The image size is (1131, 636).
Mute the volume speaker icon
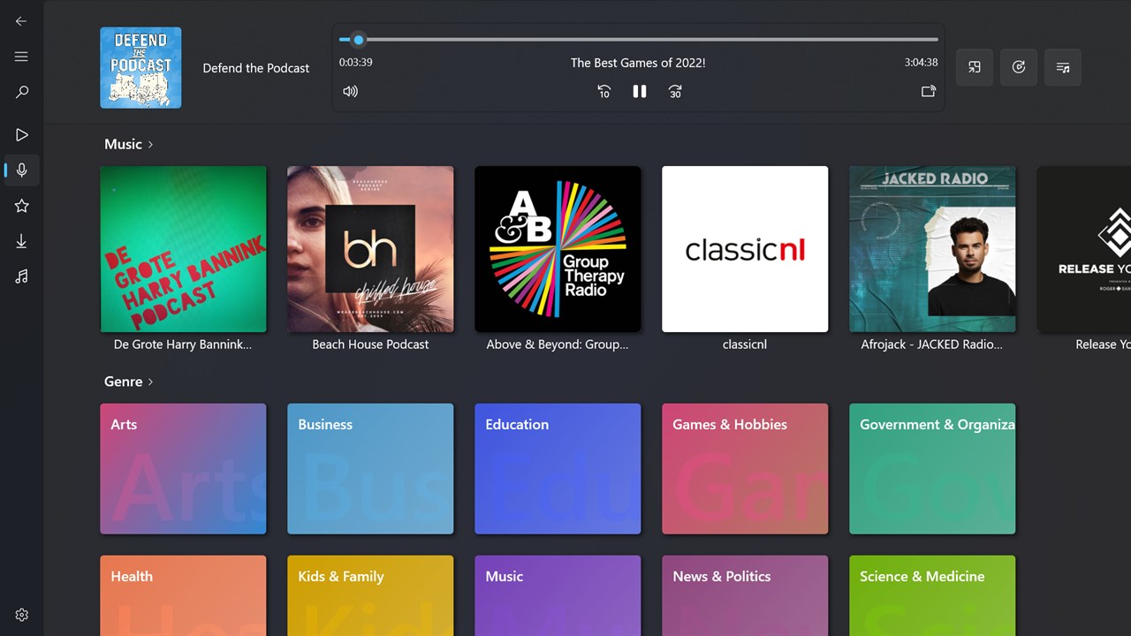(x=351, y=91)
